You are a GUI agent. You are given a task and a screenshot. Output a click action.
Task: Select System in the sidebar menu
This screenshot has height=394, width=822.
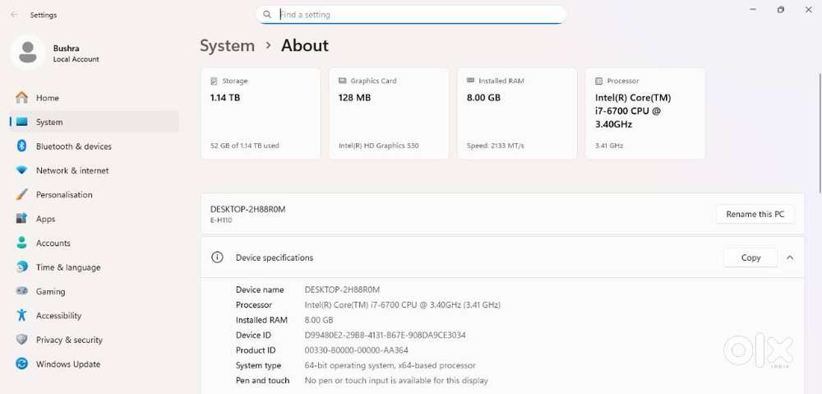pos(49,122)
